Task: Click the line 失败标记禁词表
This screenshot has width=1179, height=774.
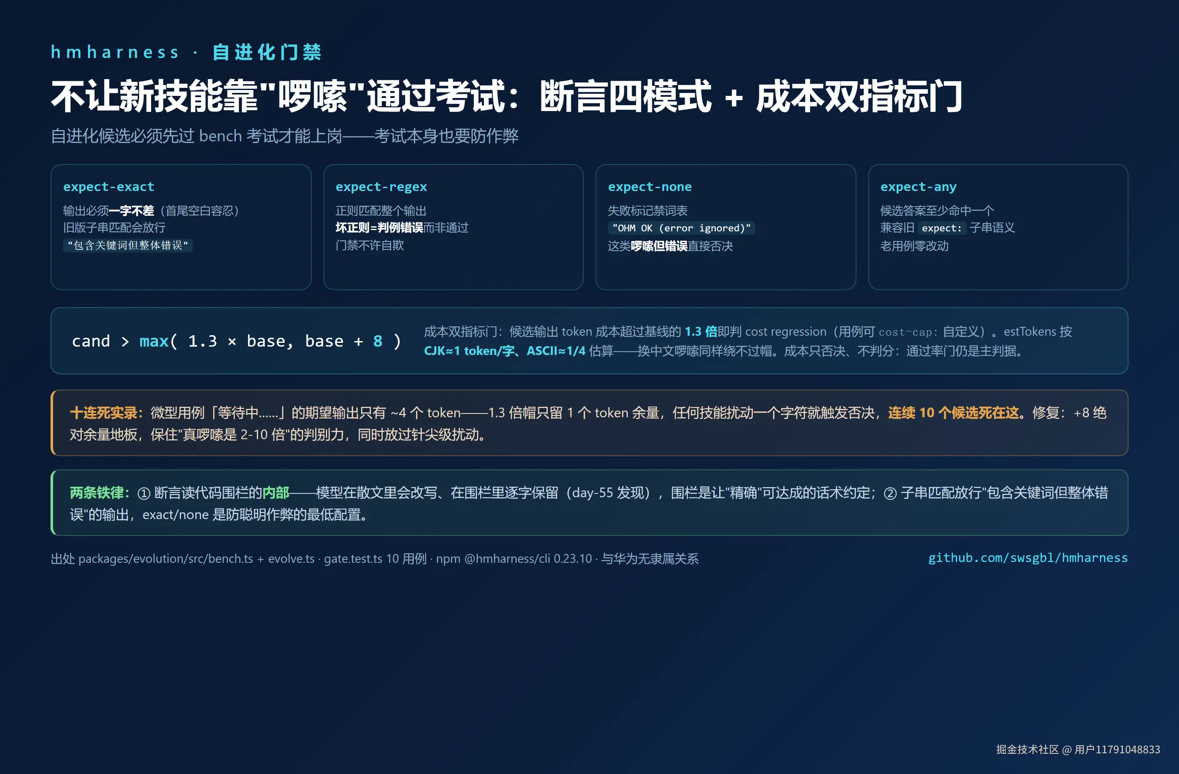Action: coord(648,211)
